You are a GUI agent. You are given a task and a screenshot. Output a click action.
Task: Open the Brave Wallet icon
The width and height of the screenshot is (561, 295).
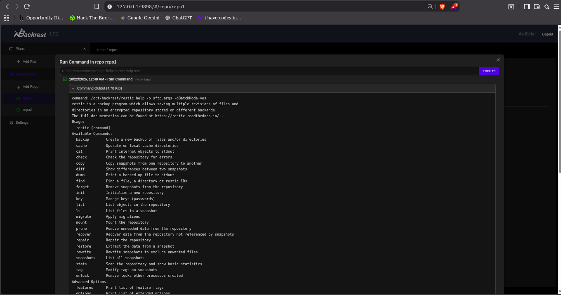537,7
